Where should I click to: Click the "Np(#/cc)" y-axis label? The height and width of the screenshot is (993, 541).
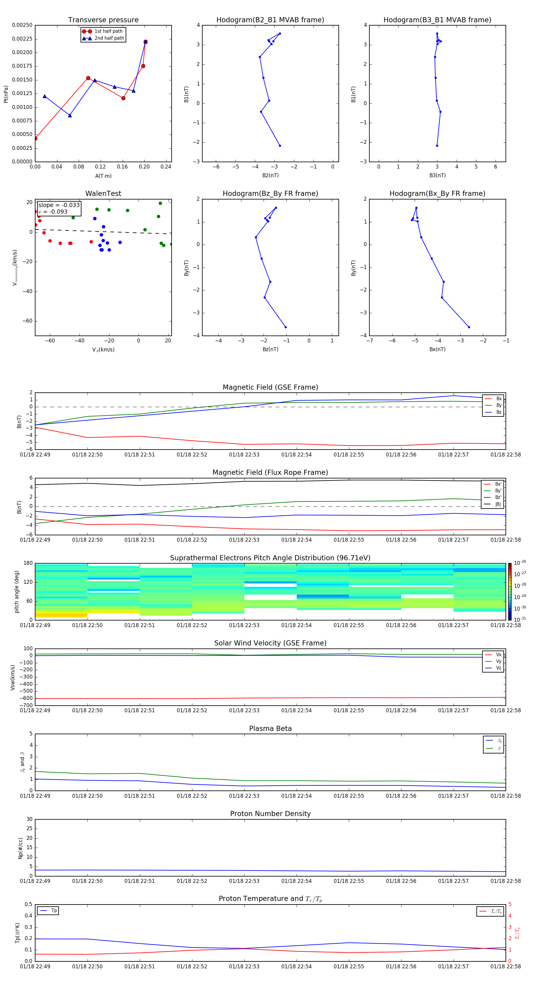click(x=20, y=848)
